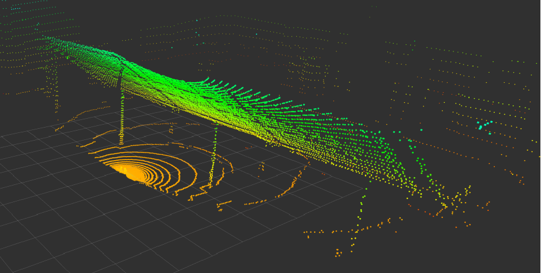Click the isolated cyan dot near top center
This screenshot has height=273, width=541.
(x=197, y=20)
